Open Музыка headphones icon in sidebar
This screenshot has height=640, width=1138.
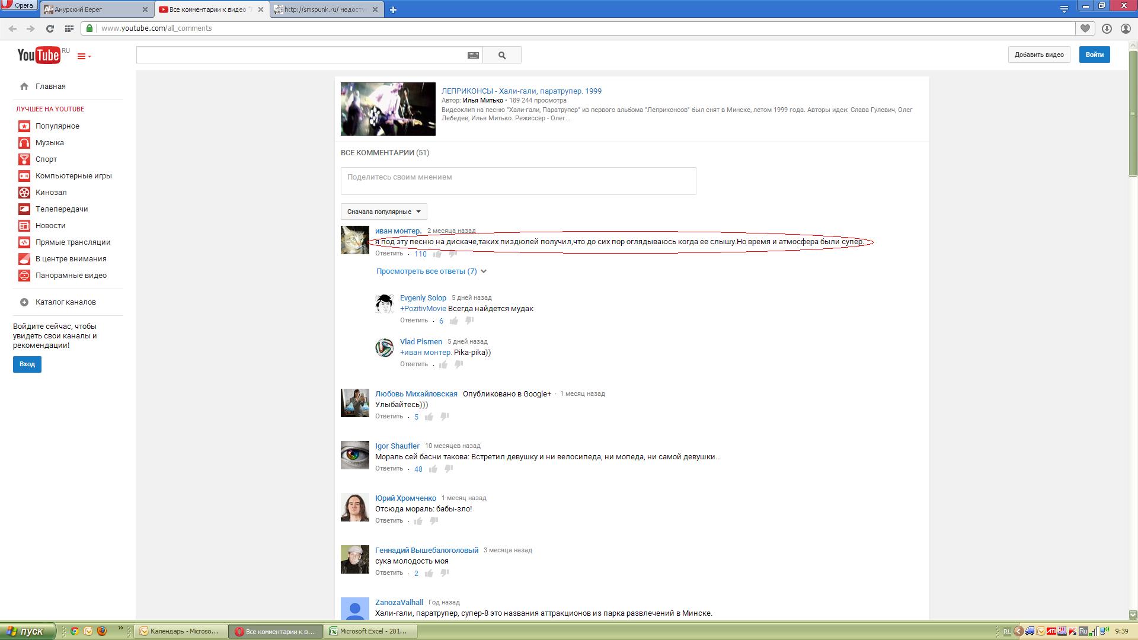pyautogui.click(x=24, y=143)
